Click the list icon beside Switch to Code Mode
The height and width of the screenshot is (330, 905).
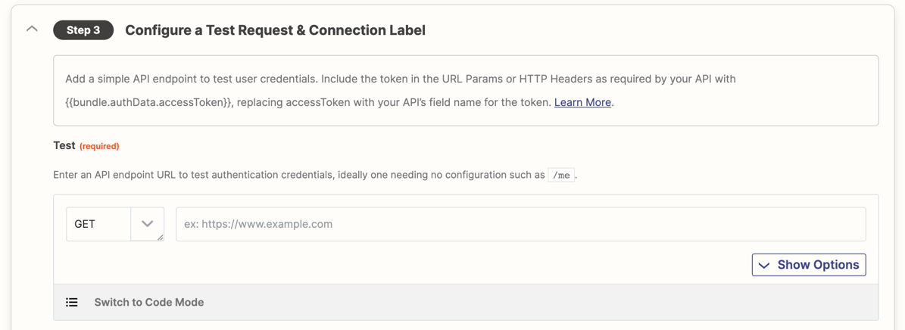pyautogui.click(x=72, y=302)
